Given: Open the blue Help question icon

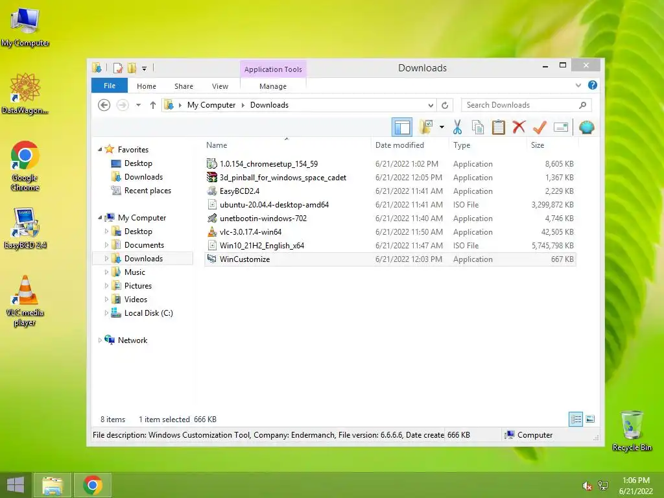Looking at the screenshot, I should [x=593, y=85].
